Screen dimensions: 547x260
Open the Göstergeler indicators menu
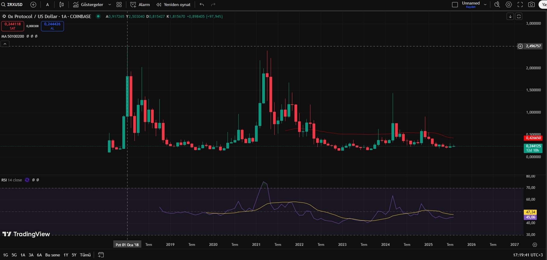(88, 5)
